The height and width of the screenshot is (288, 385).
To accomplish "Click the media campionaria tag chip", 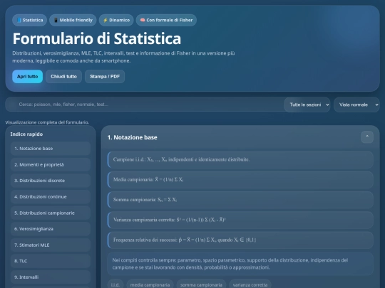I will point(150,285).
